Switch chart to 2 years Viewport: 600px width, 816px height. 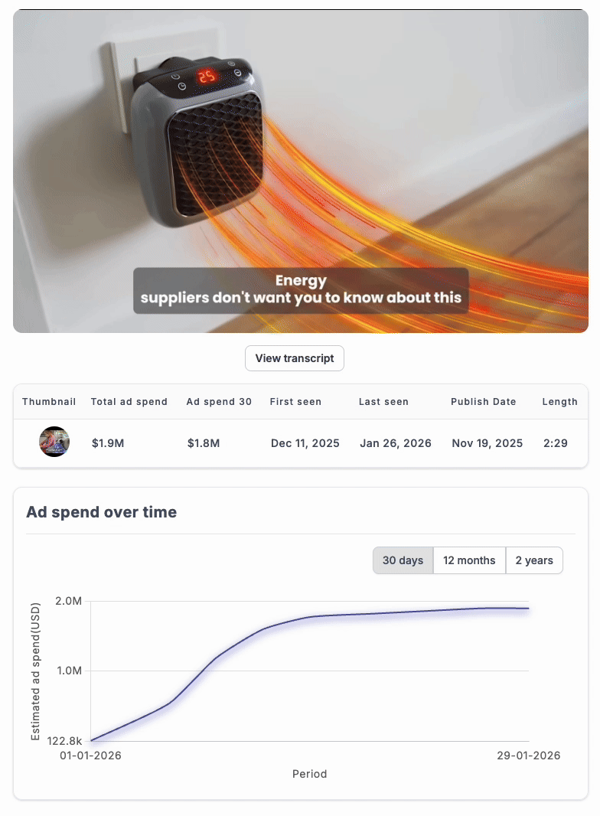(534, 560)
